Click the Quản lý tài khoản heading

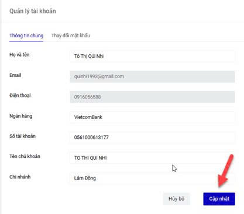(33, 11)
